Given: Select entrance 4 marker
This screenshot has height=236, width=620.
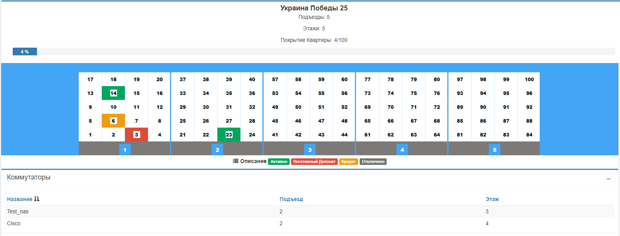Looking at the screenshot, I should pyautogui.click(x=402, y=150).
